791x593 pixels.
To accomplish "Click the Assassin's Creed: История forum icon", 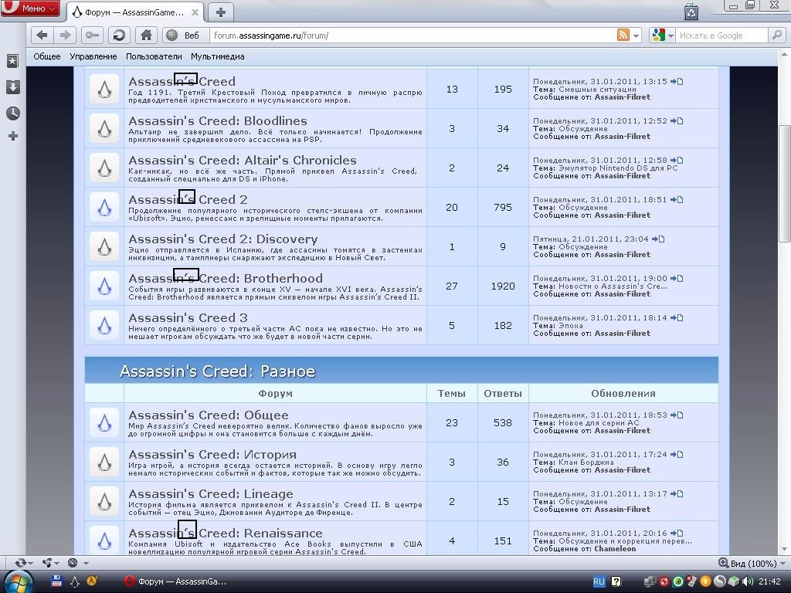I will 104,462.
